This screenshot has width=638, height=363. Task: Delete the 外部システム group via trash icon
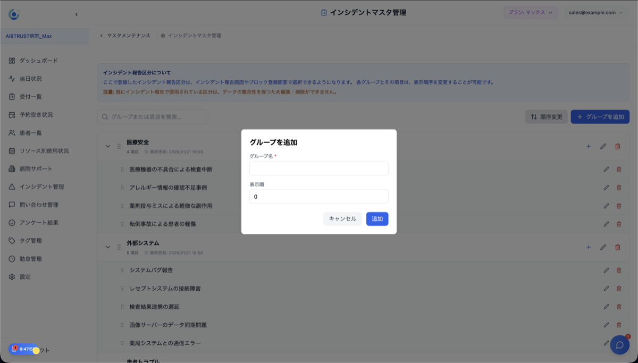619,247
